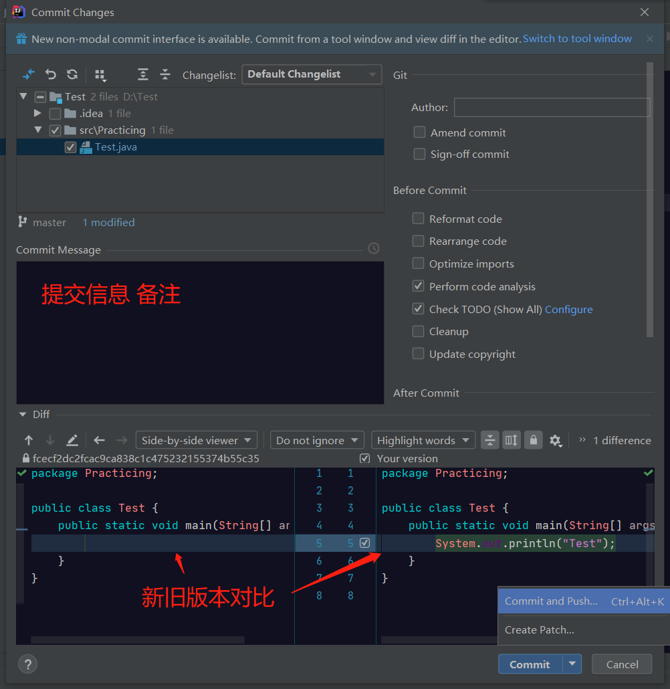Go to next difference arrow
The width and height of the screenshot is (670, 689).
pos(50,440)
